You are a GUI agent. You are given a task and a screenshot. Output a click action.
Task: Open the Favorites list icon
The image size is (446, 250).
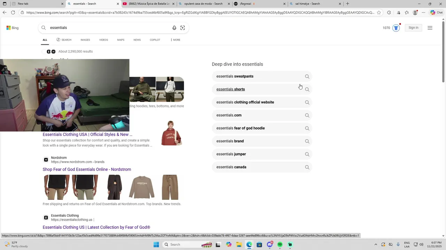click(407, 12)
